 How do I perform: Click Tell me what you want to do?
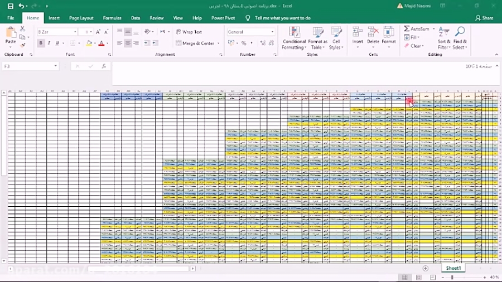[x=282, y=18]
